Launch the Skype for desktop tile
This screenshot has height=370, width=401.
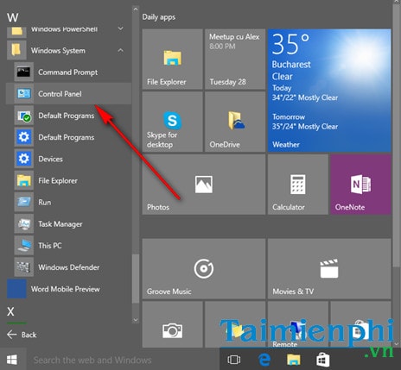point(172,122)
